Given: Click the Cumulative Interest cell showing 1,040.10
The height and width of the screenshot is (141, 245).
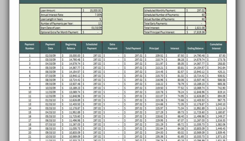Looking at the screenshot, I should tap(216, 104).
